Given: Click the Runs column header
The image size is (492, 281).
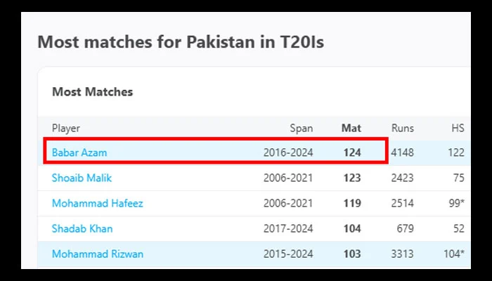Looking at the screenshot, I should click(x=402, y=128).
